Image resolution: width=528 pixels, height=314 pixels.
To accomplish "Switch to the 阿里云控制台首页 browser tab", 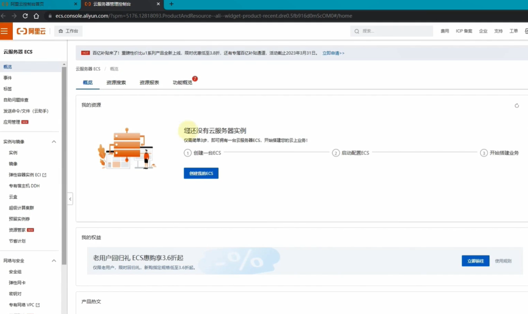I will pos(40,4).
